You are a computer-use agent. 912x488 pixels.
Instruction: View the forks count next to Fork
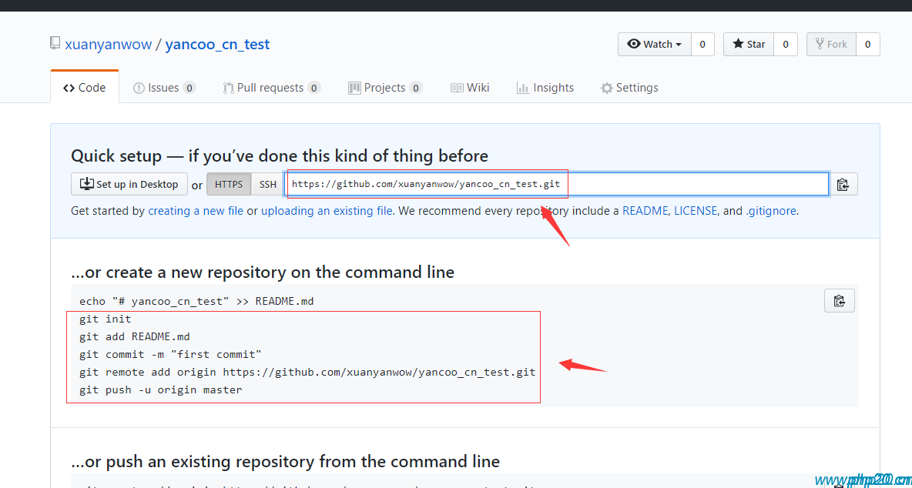(x=868, y=44)
